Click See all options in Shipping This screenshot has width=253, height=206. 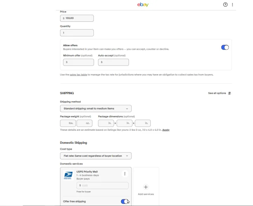(x=217, y=93)
